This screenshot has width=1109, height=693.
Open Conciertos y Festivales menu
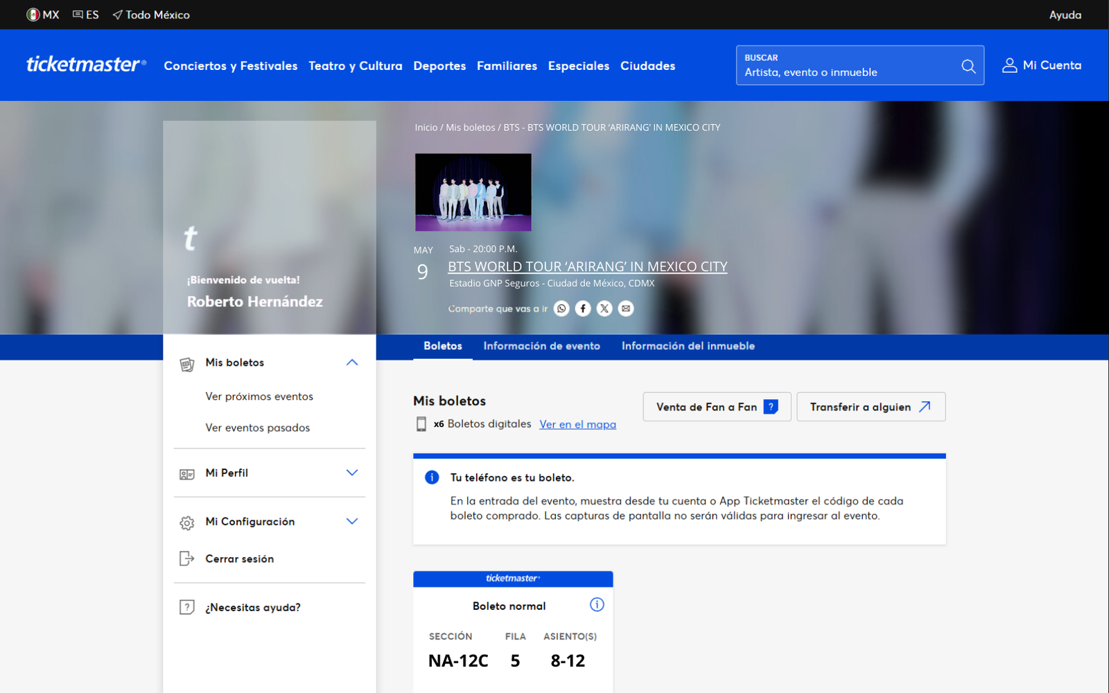pos(230,66)
